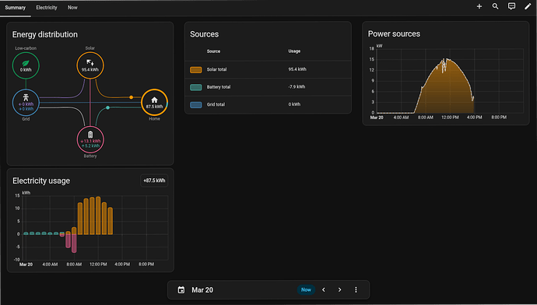Select the Low-carbon leaf circle
537x305 pixels.
[x=26, y=65]
